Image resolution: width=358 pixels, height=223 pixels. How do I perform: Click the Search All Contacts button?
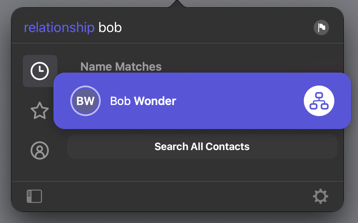pyautogui.click(x=202, y=147)
